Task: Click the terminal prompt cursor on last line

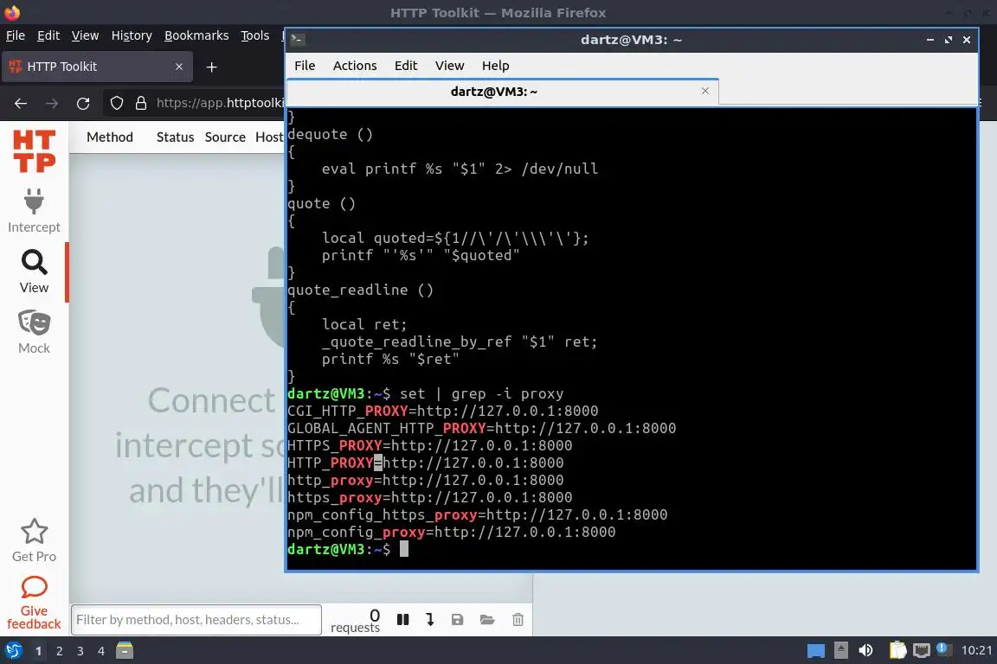Action: point(404,549)
